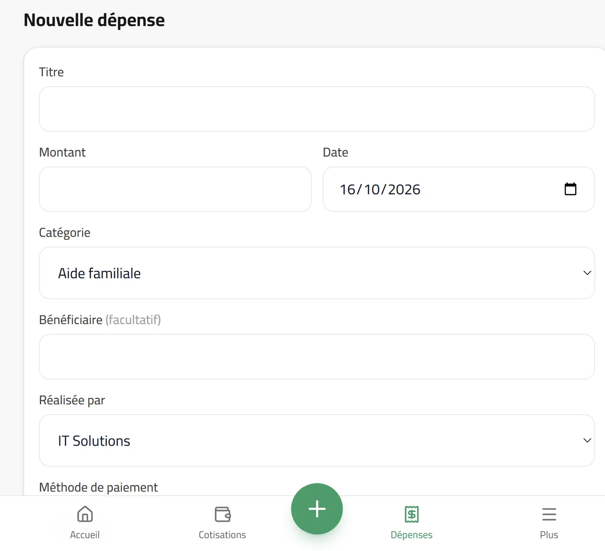Open the calendar picker icon in Date field

[x=570, y=189]
